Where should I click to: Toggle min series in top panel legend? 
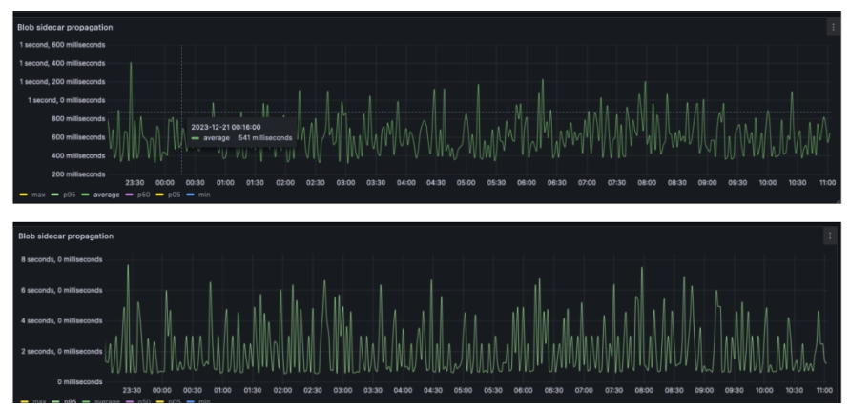pos(204,195)
